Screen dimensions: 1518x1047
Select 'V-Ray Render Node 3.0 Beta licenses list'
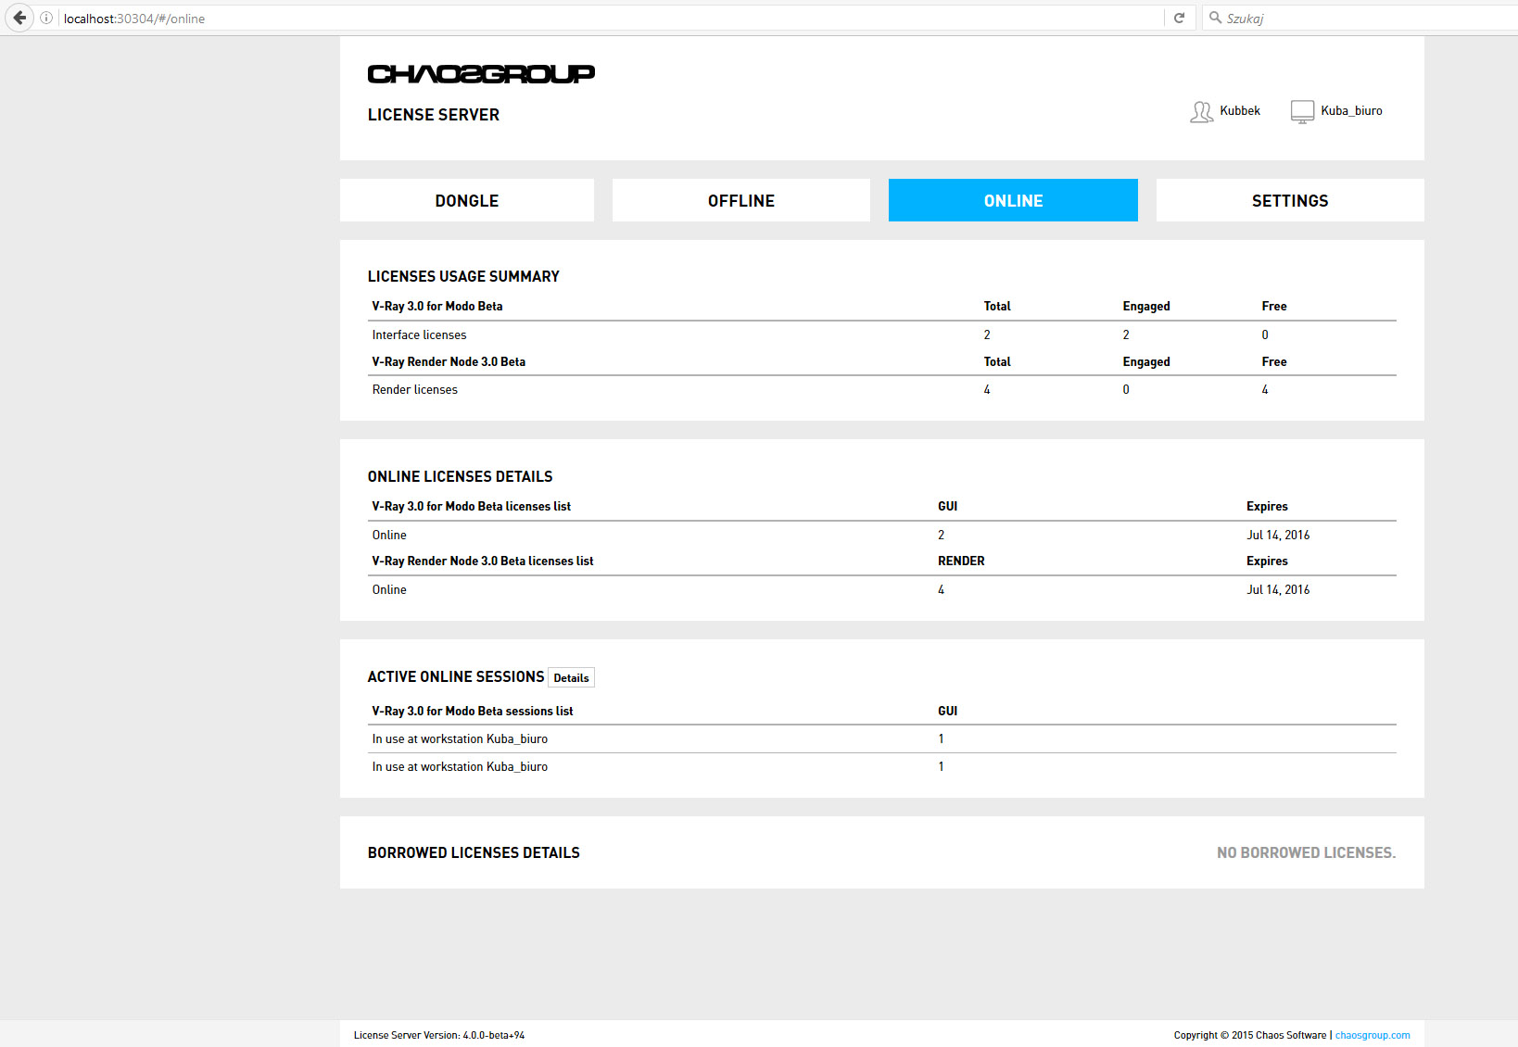tap(483, 561)
